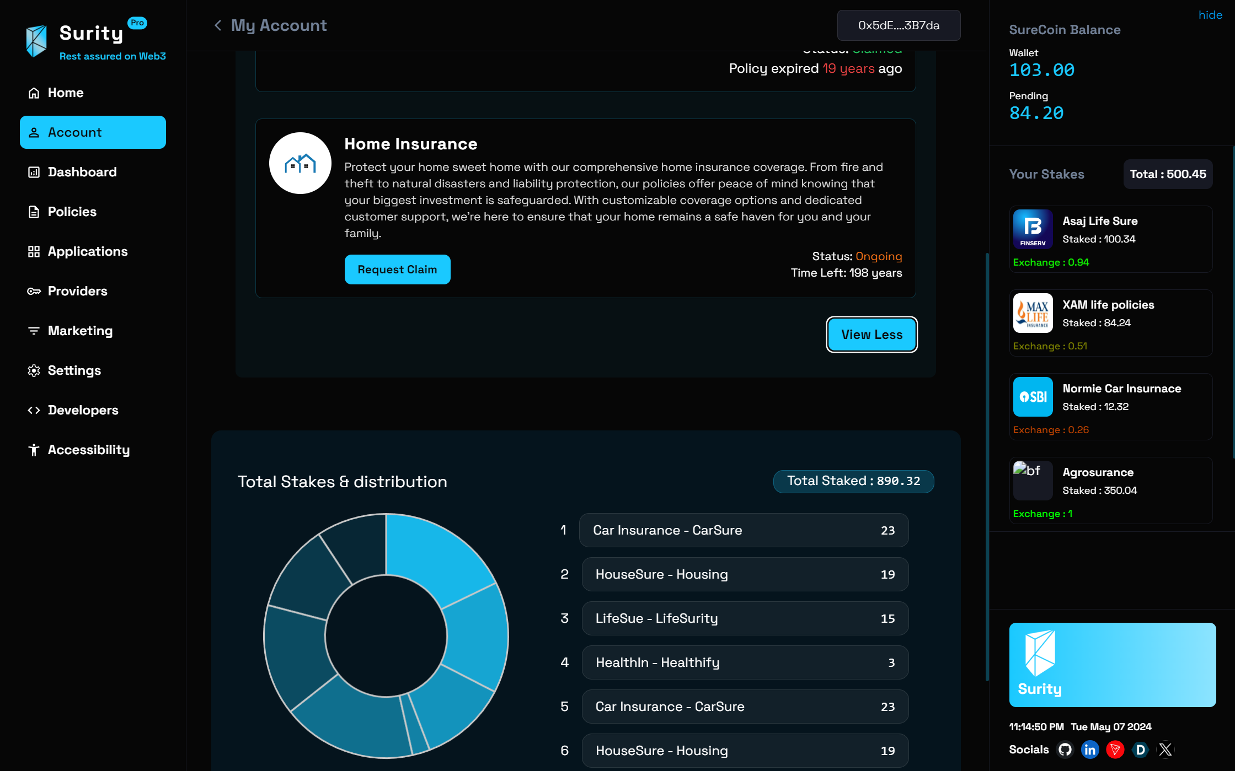The width and height of the screenshot is (1235, 771).
Task: Click the Asaj Life Sure Finserv logo
Action: [x=1033, y=229]
